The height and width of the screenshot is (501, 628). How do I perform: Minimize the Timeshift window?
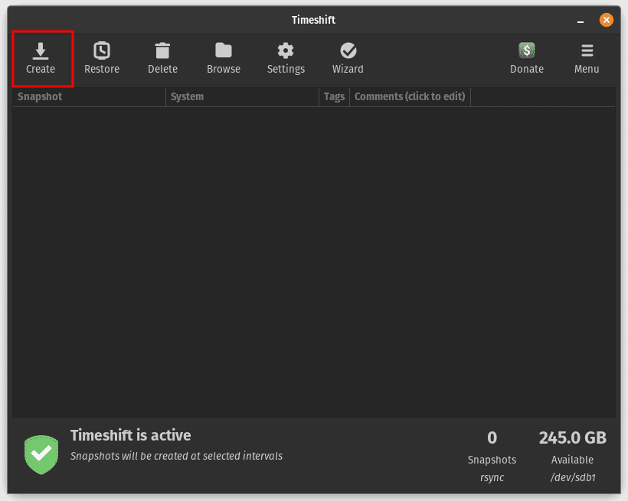pyautogui.click(x=581, y=20)
